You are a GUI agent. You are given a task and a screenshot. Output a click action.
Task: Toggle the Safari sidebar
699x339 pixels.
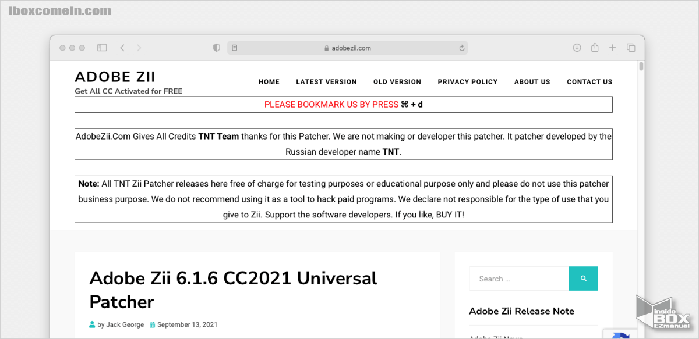pyautogui.click(x=102, y=48)
